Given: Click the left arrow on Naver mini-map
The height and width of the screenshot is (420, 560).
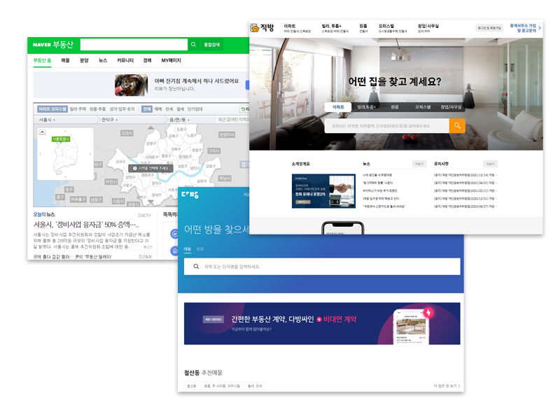Looking at the screenshot, I should [x=41, y=154].
